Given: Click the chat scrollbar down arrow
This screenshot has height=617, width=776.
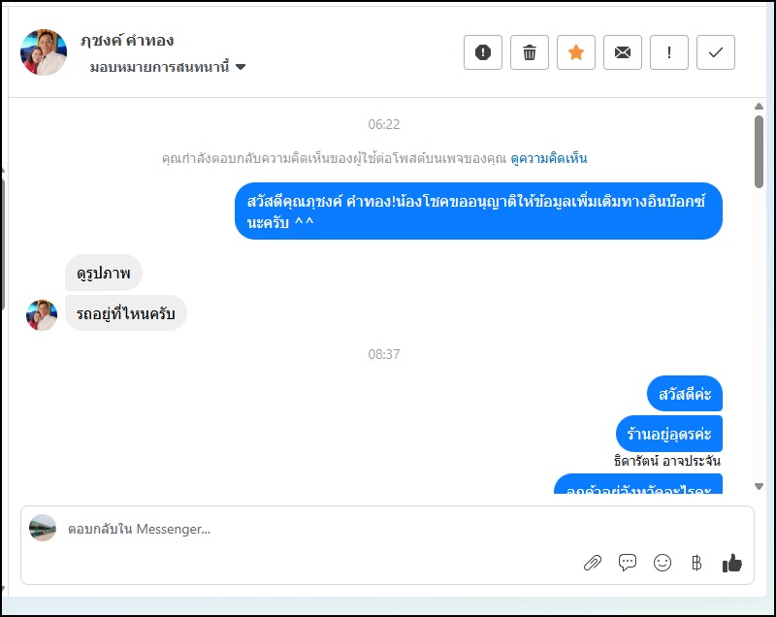Looking at the screenshot, I should (759, 486).
